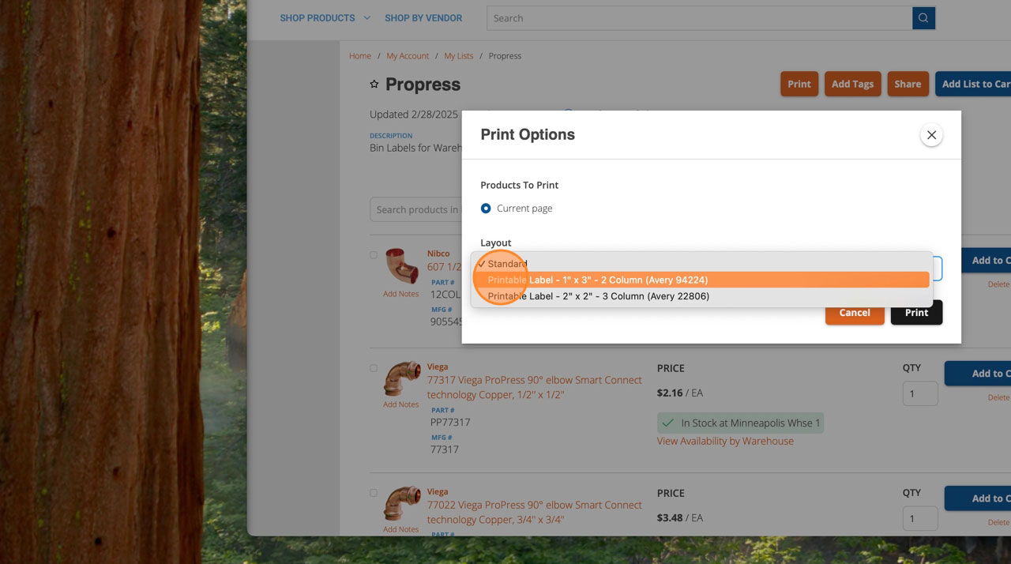Click Add Notes under the Nibco product

(401, 294)
